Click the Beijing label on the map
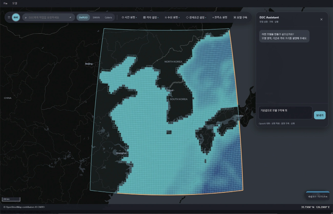The image size is (333, 214). click(89, 64)
